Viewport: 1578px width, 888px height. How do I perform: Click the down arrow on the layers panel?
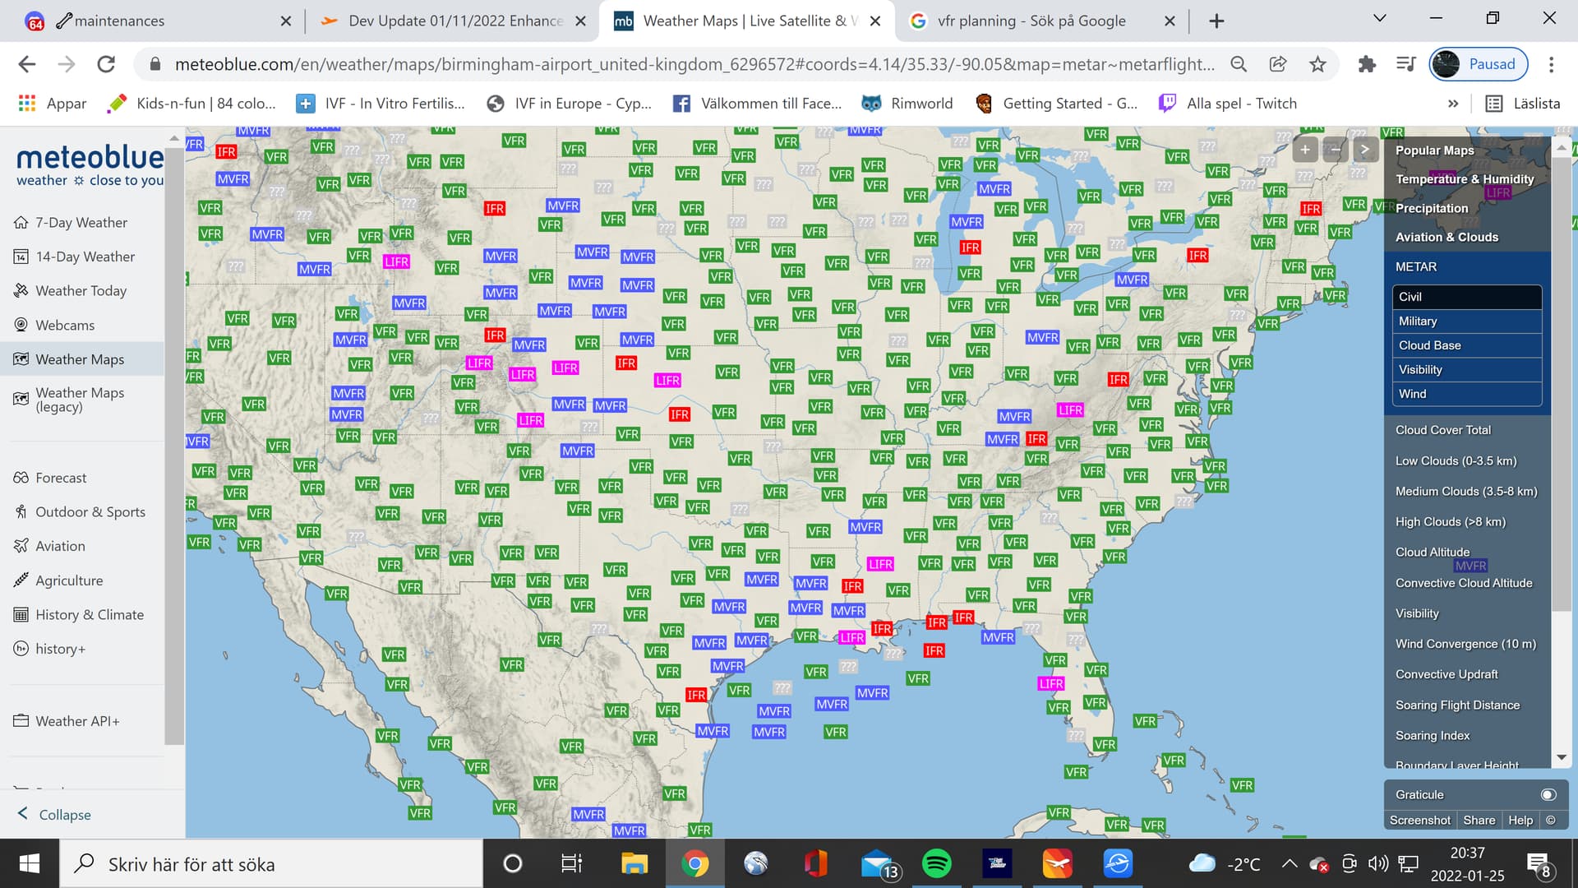(1561, 758)
